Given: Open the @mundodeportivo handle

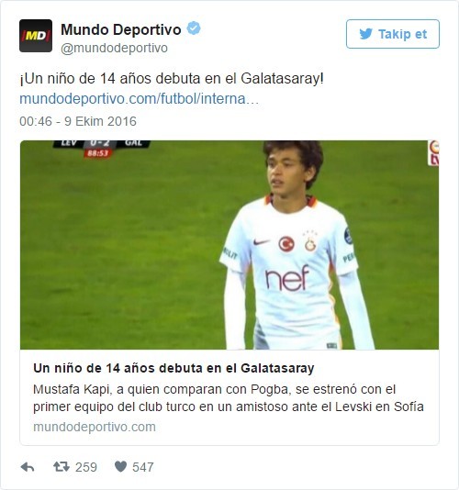Looking at the screenshot, I should (x=114, y=48).
